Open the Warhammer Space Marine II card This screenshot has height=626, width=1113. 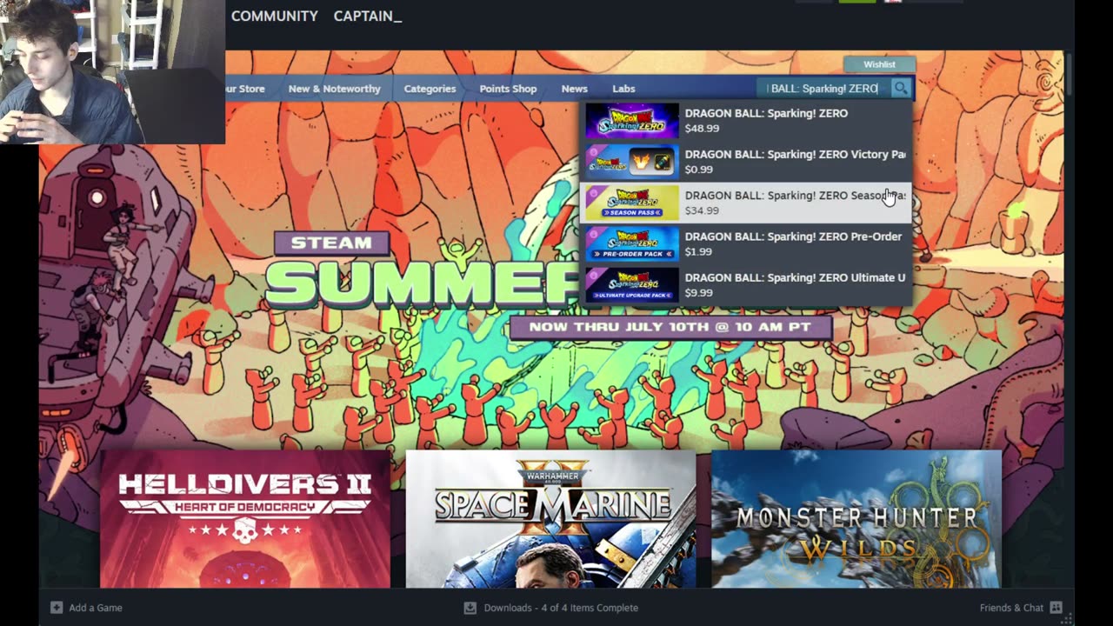[550, 519]
